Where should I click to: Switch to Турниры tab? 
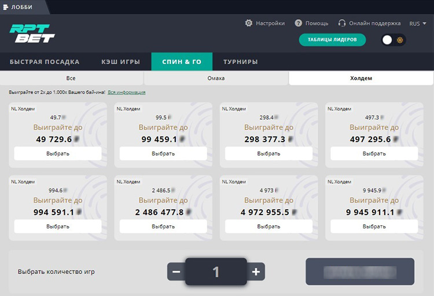241,62
